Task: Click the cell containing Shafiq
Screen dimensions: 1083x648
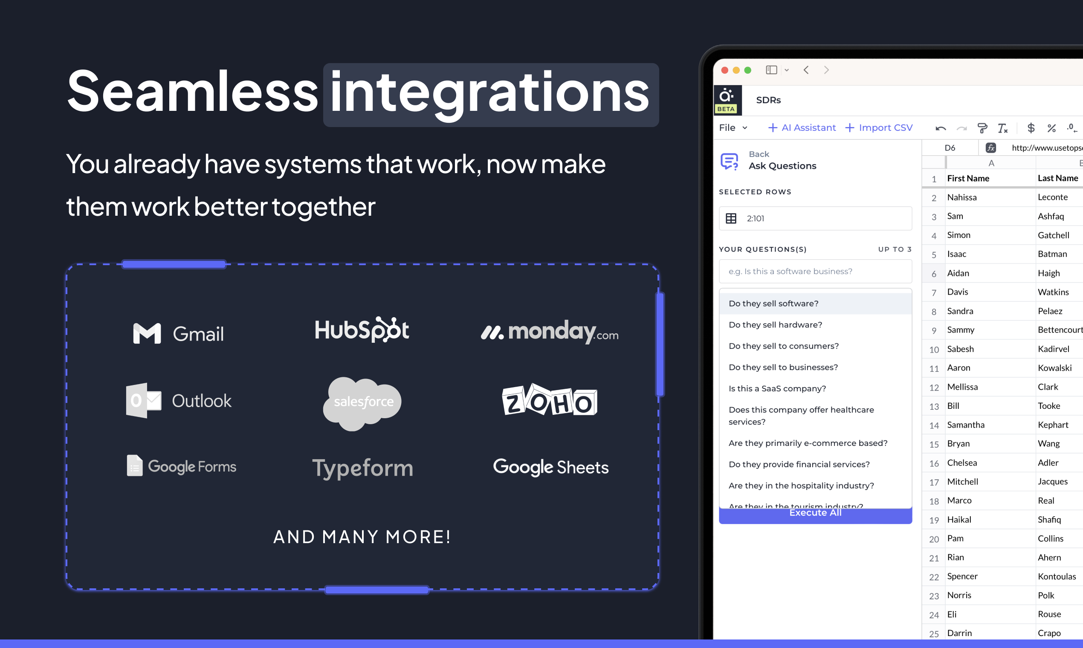Action: [1060, 520]
